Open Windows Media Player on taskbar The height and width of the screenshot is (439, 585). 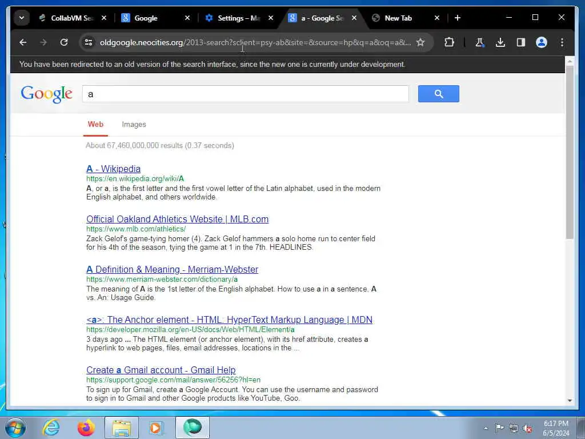156,428
